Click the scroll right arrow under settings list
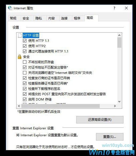Screen dimensions: 136x156 point(115,106)
